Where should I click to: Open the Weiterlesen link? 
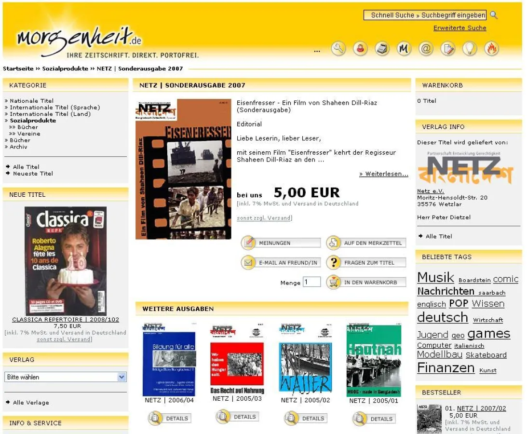(x=383, y=174)
